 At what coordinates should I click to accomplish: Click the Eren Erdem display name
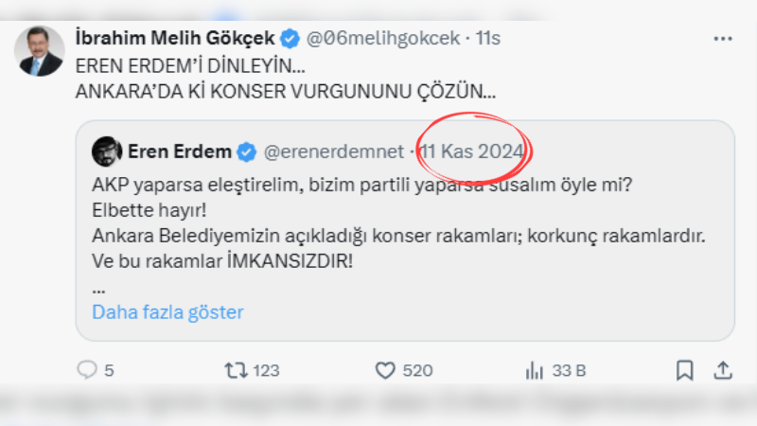point(179,150)
